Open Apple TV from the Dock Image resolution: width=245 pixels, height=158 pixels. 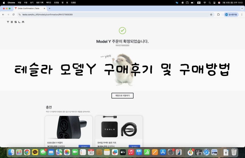click(x=123, y=152)
